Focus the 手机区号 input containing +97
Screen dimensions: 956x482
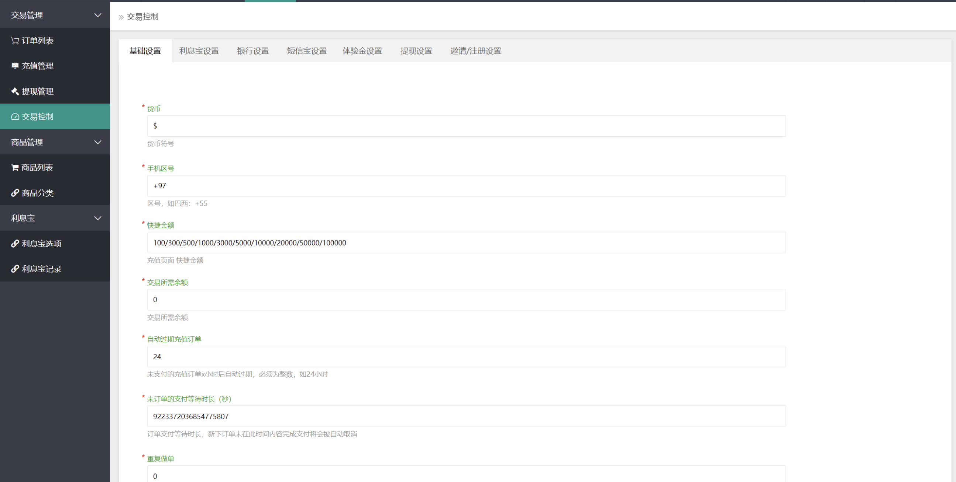click(466, 186)
